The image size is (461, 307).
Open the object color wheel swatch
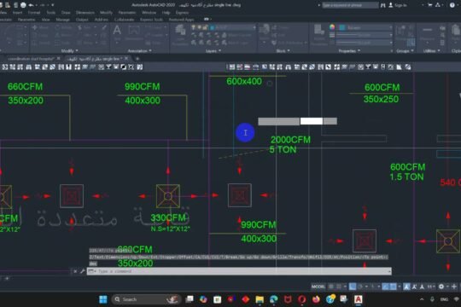[x=332, y=27]
